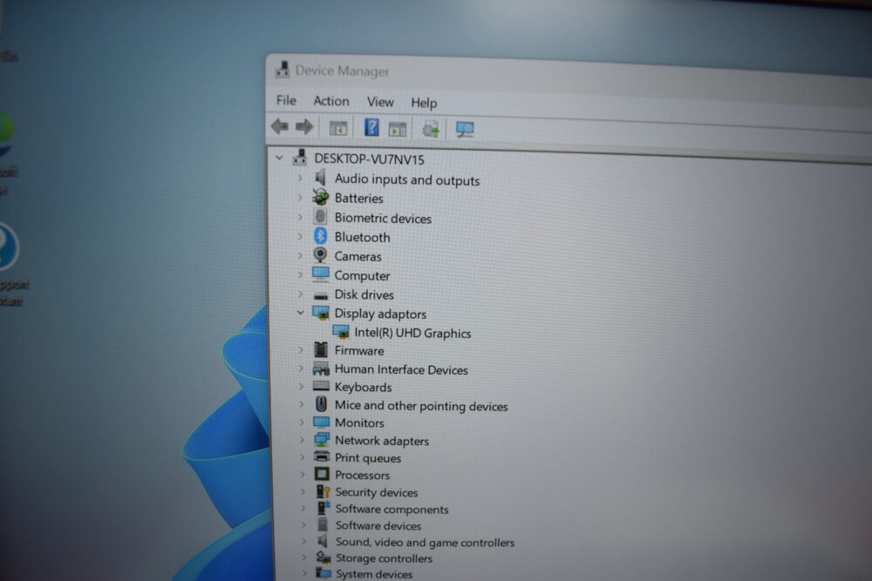
Task: Click the Audio inputs speaker icon
Action: click(320, 178)
